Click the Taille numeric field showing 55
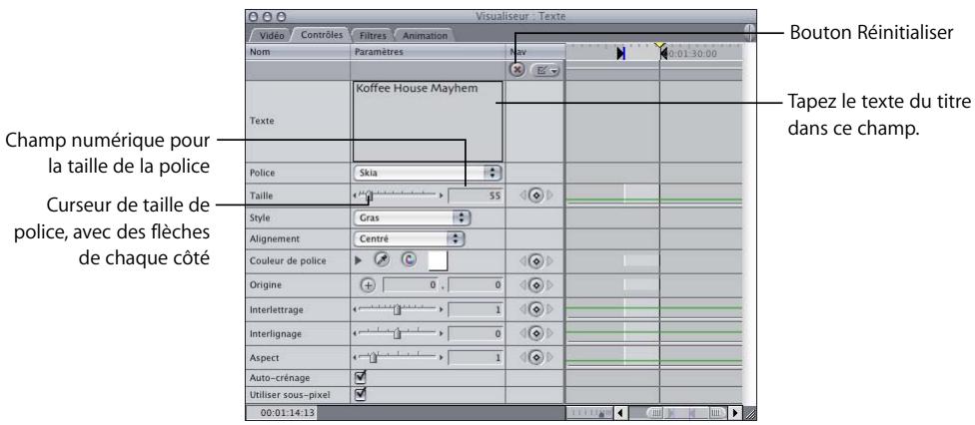Viewport: 975px width, 425px height. tap(476, 196)
